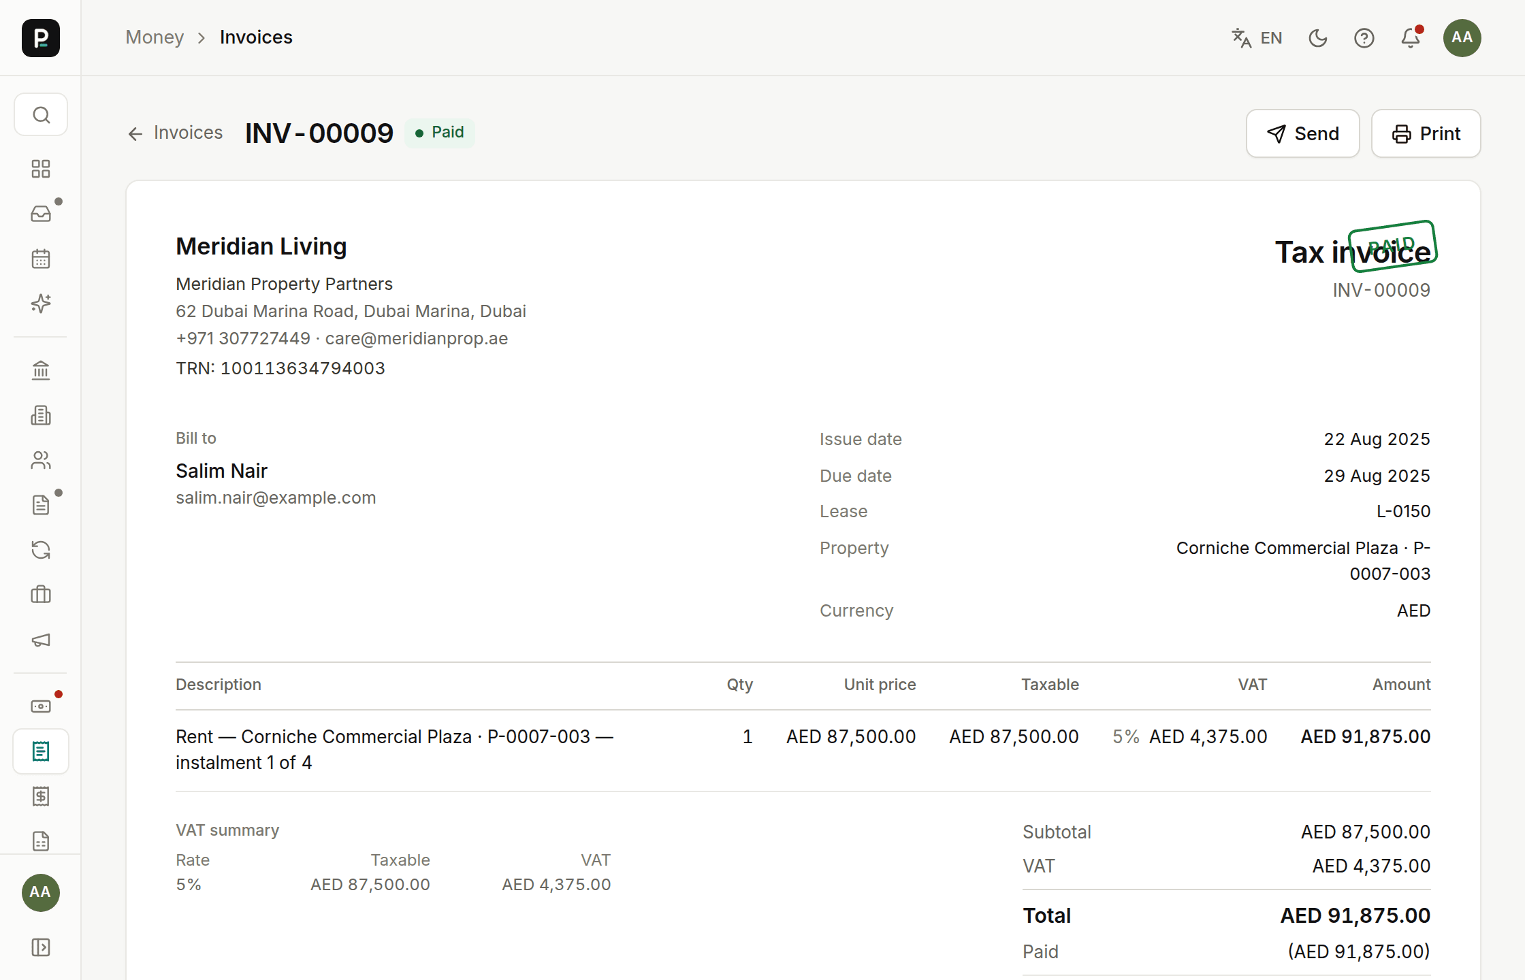Open the megaphone announcements icon
1525x980 pixels.
(41, 640)
